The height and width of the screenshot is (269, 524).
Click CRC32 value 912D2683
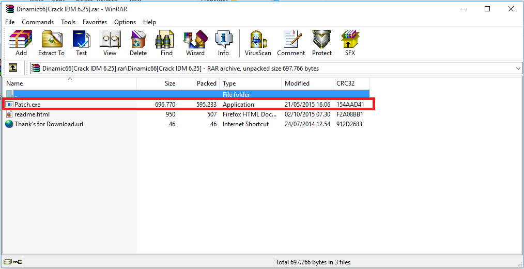point(349,124)
